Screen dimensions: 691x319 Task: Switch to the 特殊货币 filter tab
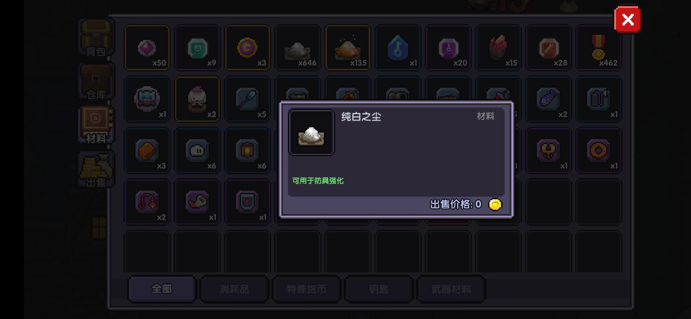306,289
